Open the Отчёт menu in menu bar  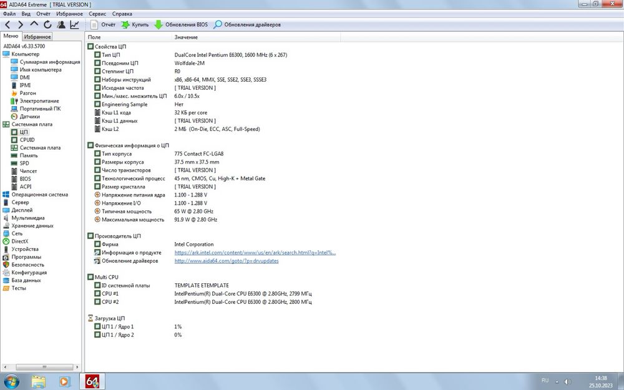(x=44, y=14)
